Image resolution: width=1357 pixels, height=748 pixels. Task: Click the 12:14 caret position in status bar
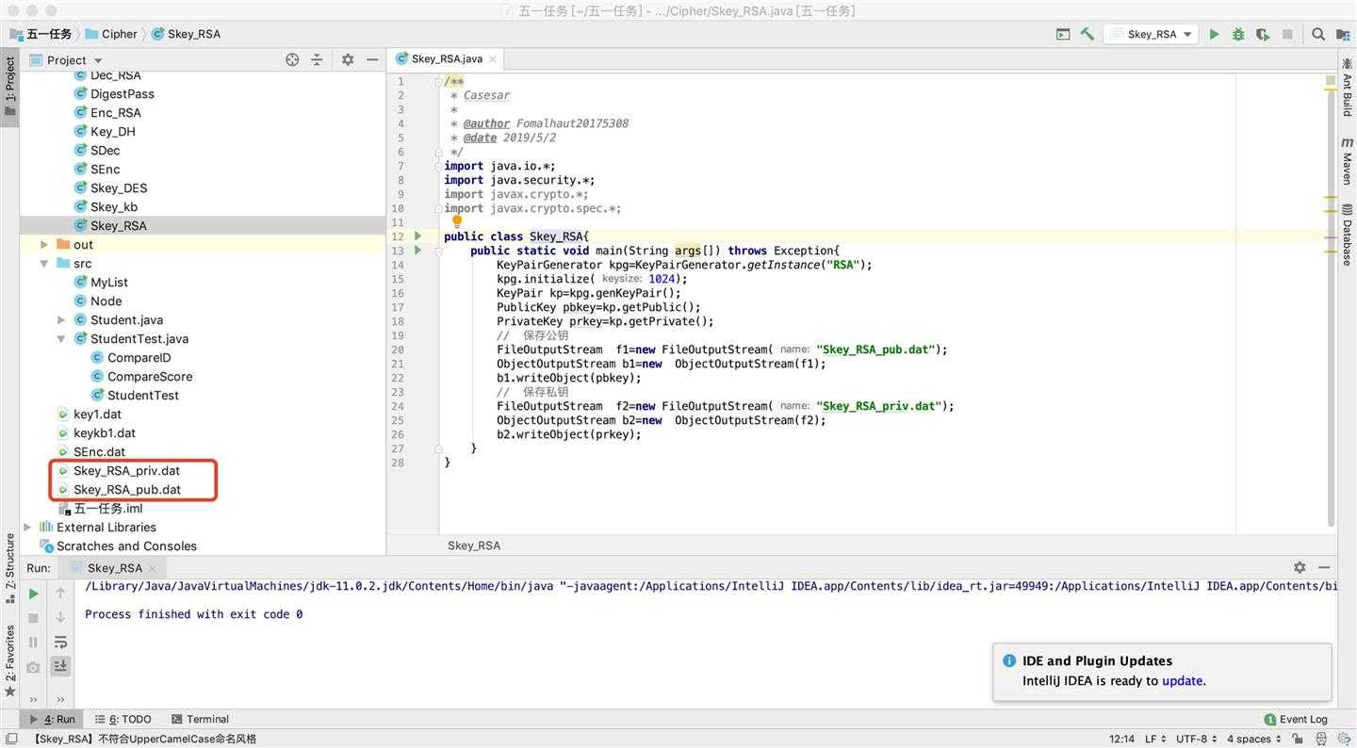pyautogui.click(x=1121, y=739)
